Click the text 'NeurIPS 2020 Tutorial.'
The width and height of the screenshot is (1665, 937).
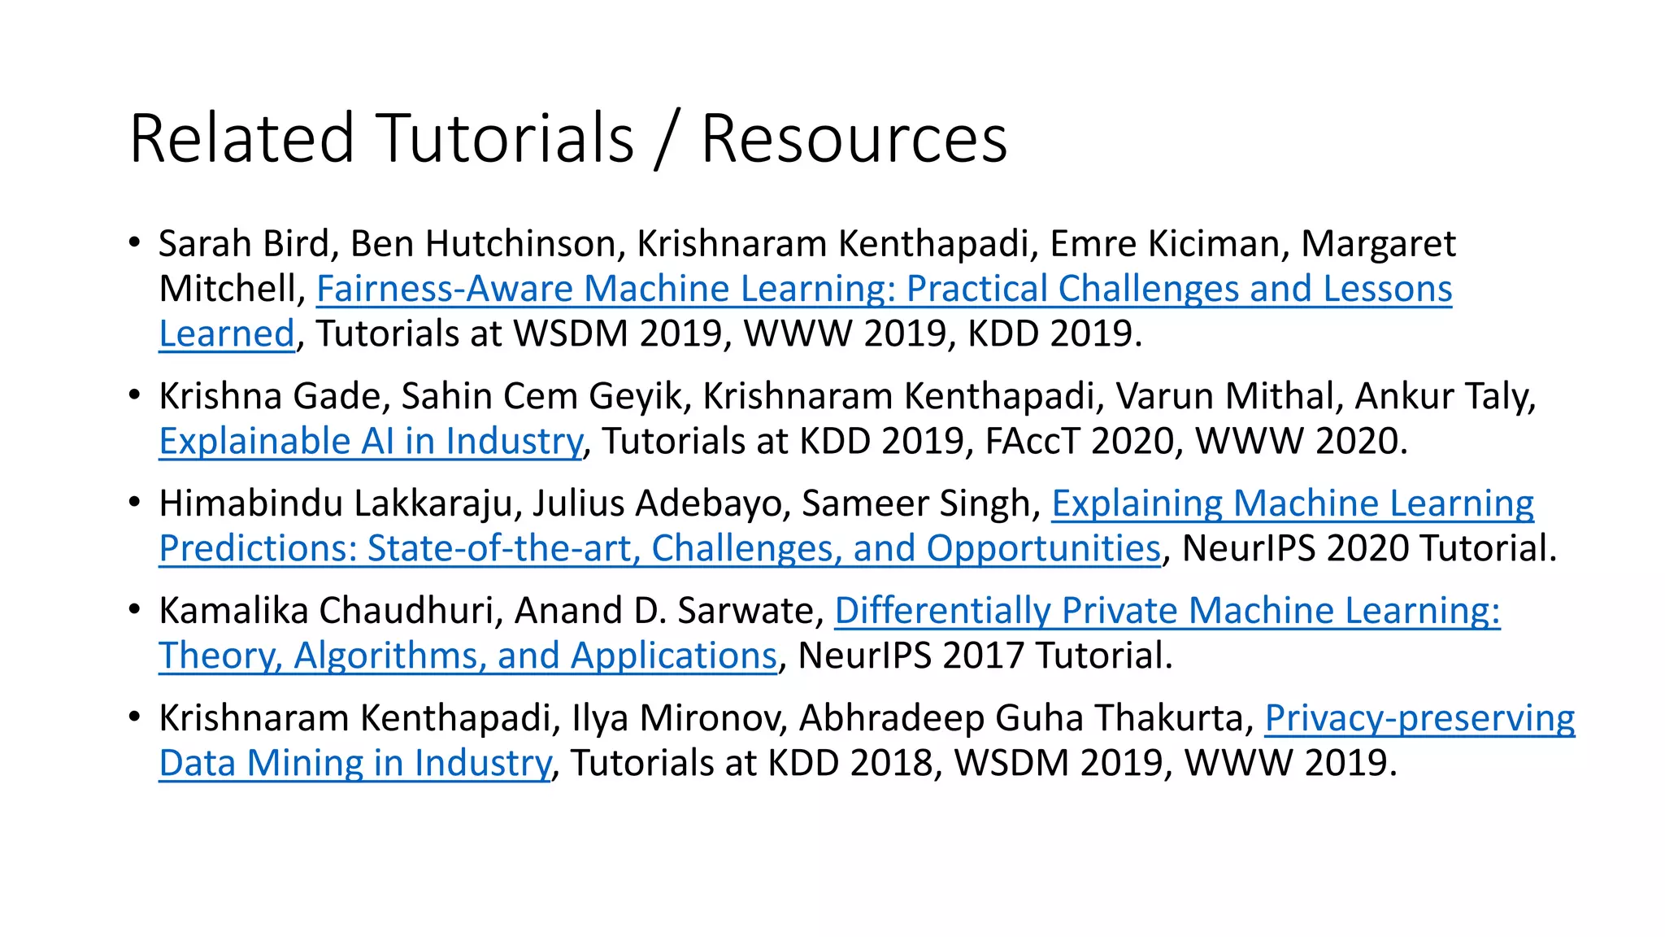1369,549
